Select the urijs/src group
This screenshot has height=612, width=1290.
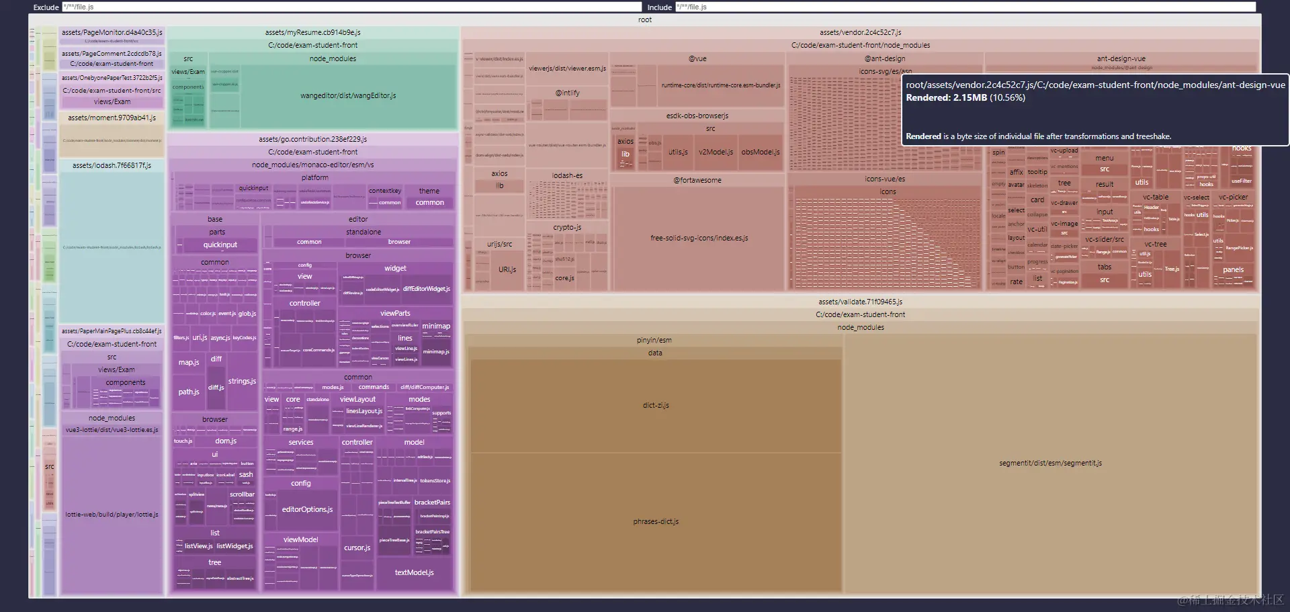click(x=499, y=244)
